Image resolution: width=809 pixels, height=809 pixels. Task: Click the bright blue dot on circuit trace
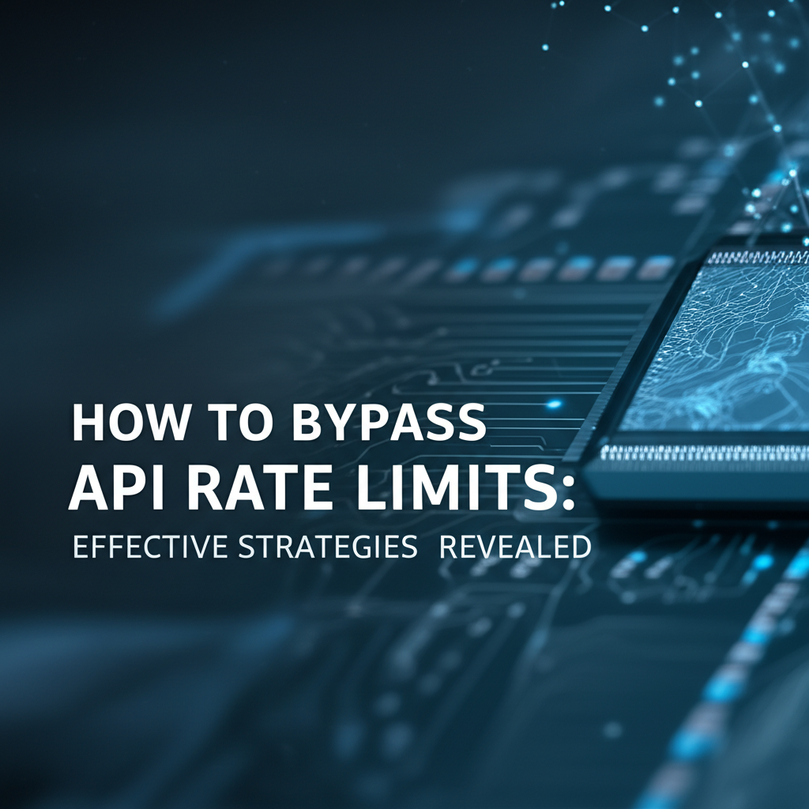pyautogui.click(x=554, y=404)
